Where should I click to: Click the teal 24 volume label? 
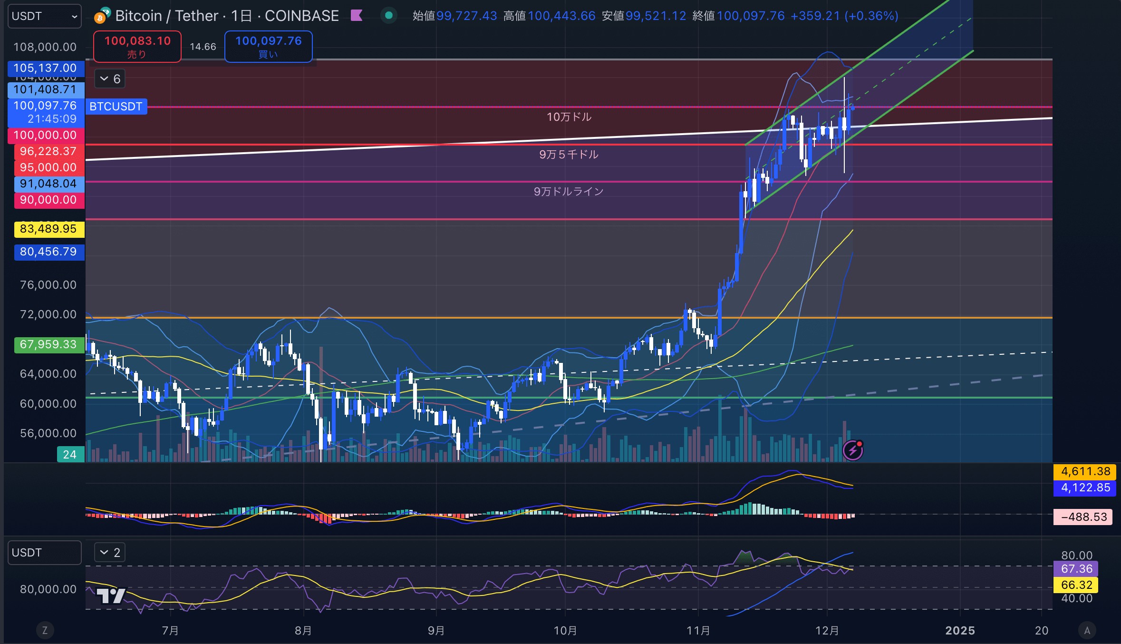click(70, 455)
